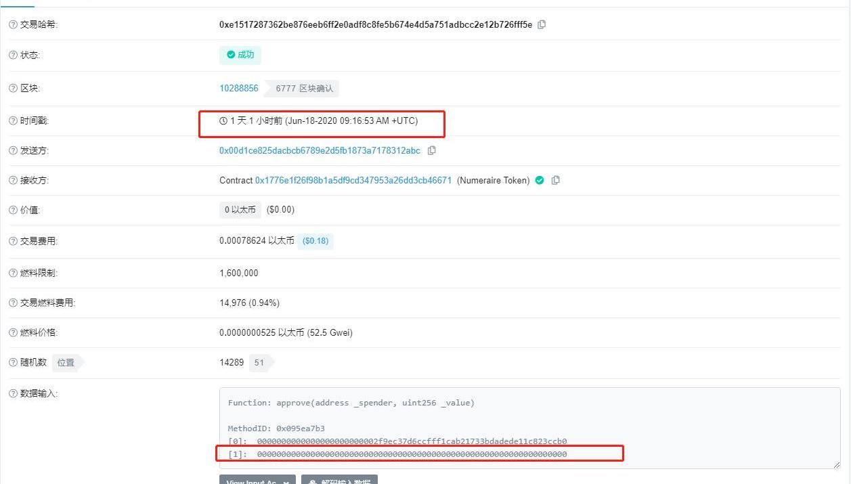The height and width of the screenshot is (484, 851).
Task: Grab the input data box resize handle
Action: click(x=835, y=464)
